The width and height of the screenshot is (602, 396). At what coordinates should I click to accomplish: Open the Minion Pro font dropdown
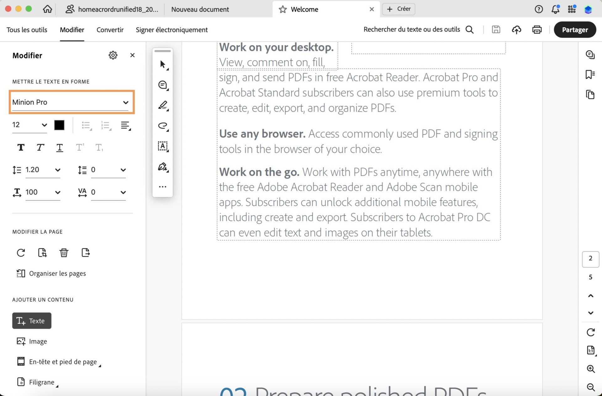point(71,102)
